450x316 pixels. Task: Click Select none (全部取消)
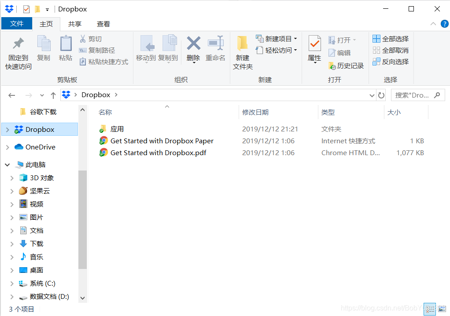pos(391,51)
